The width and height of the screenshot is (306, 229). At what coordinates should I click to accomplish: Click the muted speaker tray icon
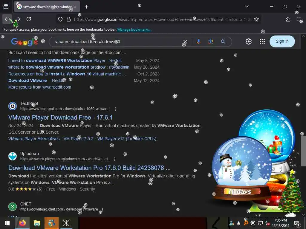[x=267, y=223]
